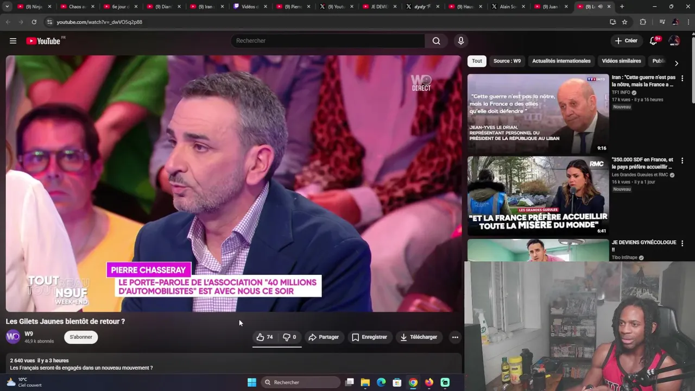Click the Windows taskbar Rechercher field
The image size is (695, 391).
pyautogui.click(x=300, y=382)
